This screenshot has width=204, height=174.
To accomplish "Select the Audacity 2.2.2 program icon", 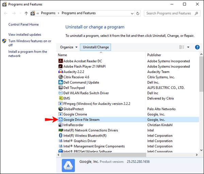I will (61, 72).
